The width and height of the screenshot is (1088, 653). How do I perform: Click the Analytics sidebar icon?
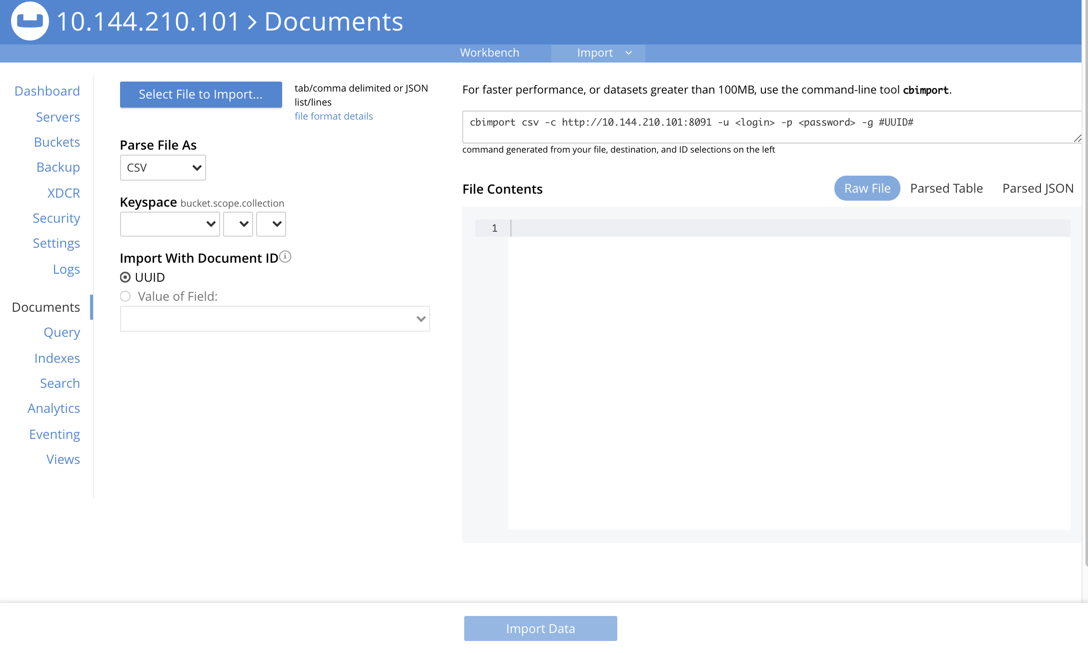[54, 407]
